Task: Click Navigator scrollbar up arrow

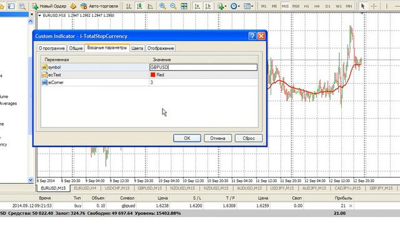Action: (x=31, y=21)
